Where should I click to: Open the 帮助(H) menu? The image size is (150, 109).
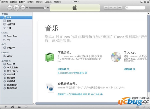pos(57,2)
